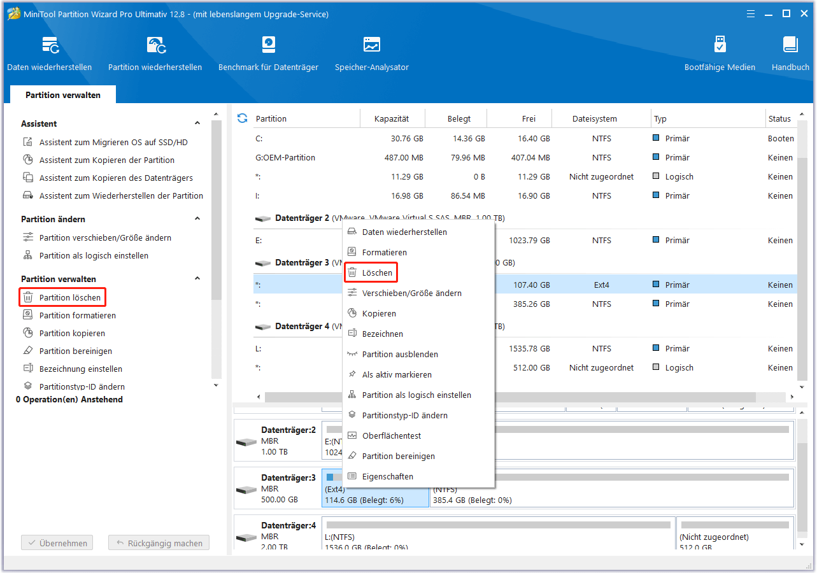This screenshot has height=573, width=817.
Task: Choose Partition ausblenden in context menu
Action: 418,355
